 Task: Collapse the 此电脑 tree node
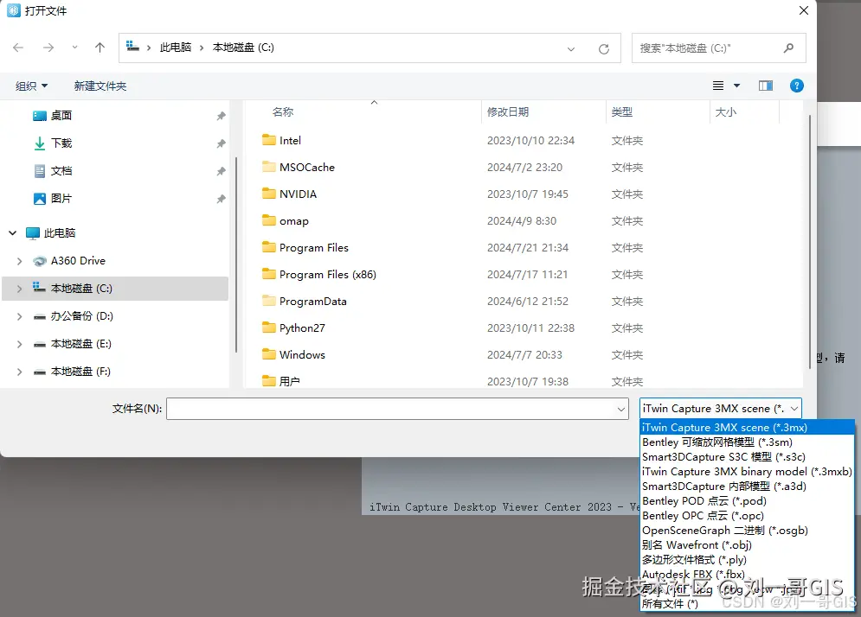[x=13, y=233]
